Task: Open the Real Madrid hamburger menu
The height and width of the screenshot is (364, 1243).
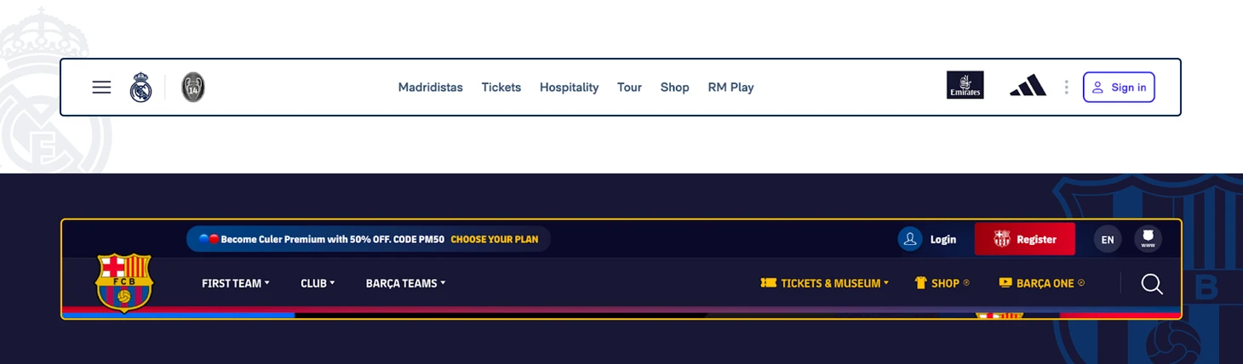Action: [101, 87]
